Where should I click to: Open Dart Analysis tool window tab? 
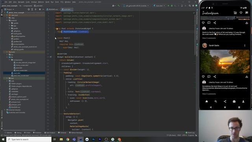[x=50, y=133]
